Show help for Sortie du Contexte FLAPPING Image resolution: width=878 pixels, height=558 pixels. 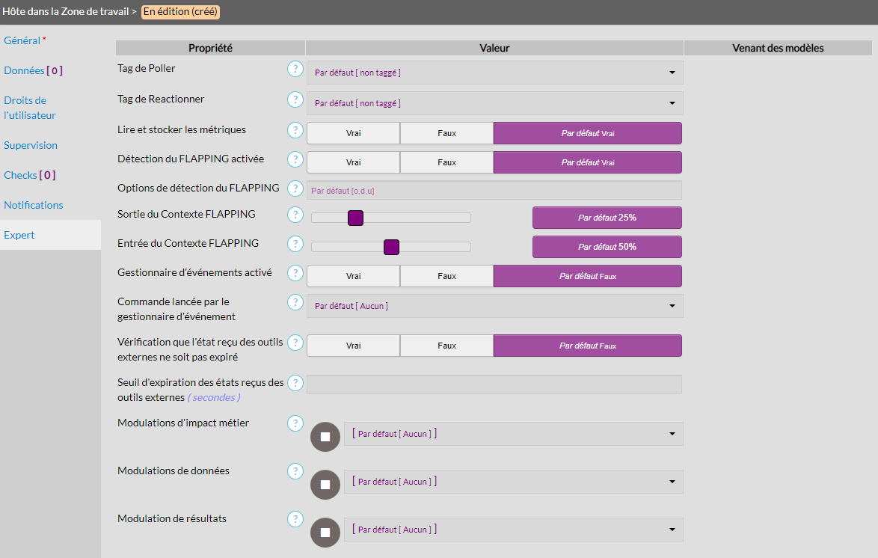pos(295,215)
